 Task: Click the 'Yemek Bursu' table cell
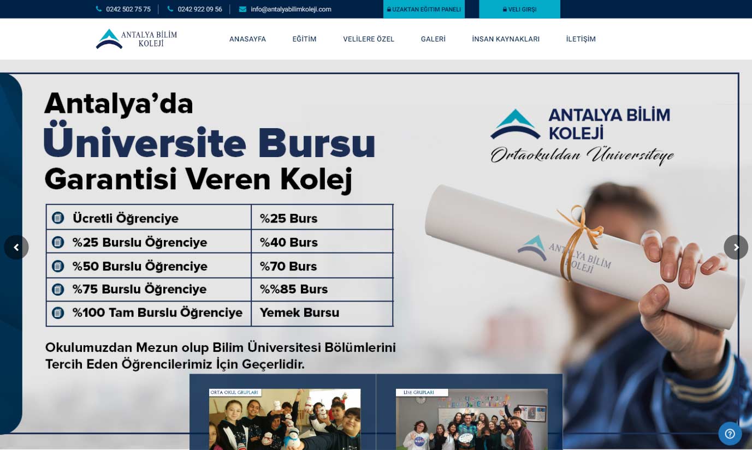pyautogui.click(x=322, y=313)
